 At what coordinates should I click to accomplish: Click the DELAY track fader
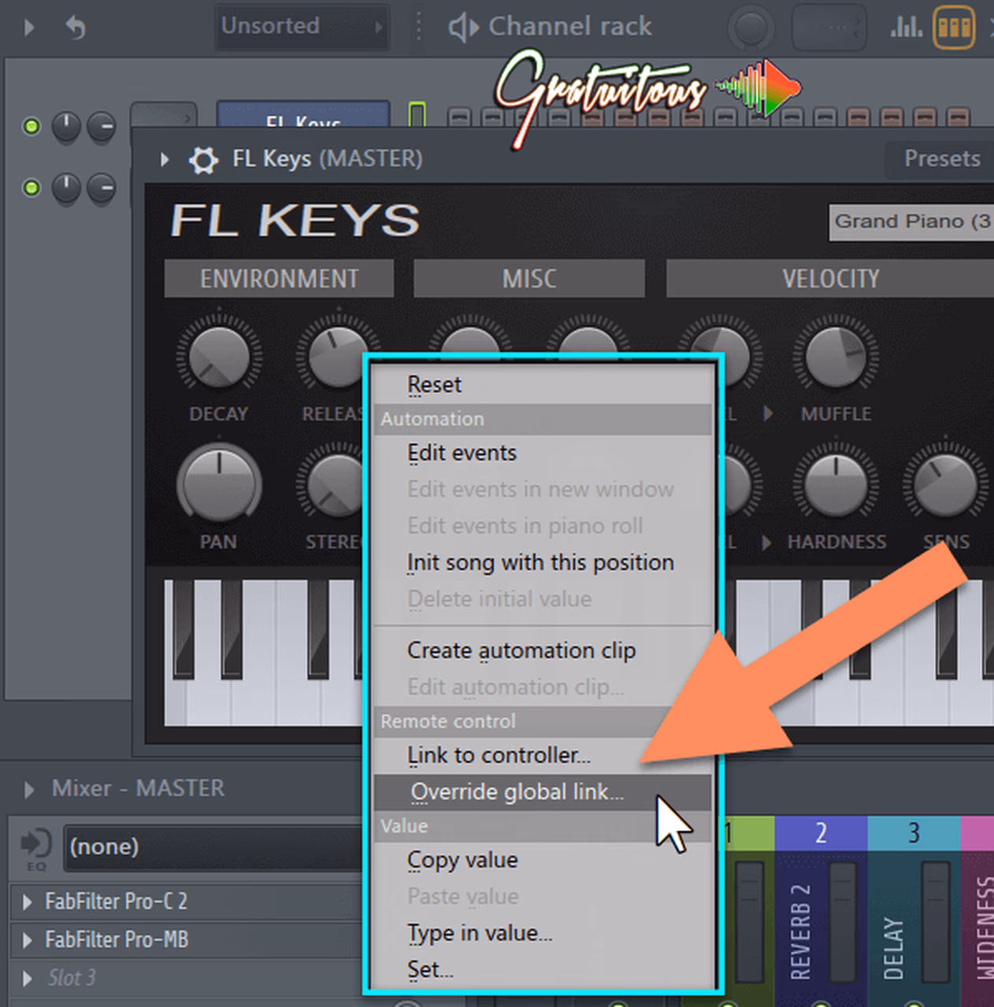(x=936, y=921)
